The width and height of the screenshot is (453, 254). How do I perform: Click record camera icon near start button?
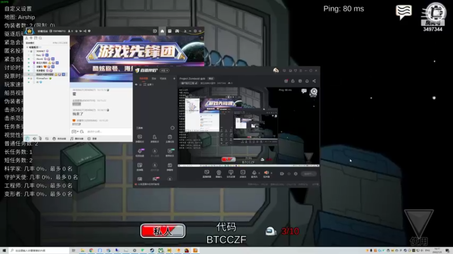coord(282,174)
